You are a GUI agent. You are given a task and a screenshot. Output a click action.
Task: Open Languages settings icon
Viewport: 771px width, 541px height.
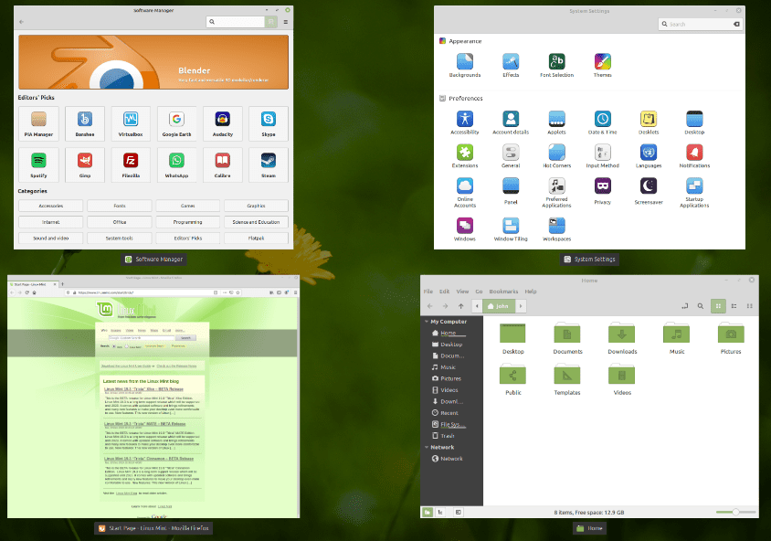click(x=649, y=156)
